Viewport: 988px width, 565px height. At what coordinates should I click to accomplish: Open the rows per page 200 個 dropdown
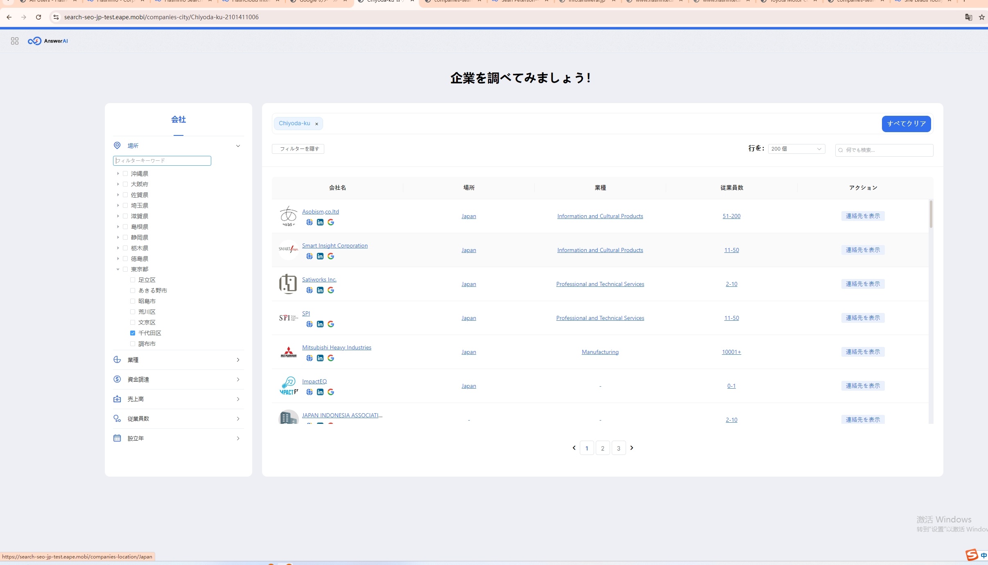[796, 149]
